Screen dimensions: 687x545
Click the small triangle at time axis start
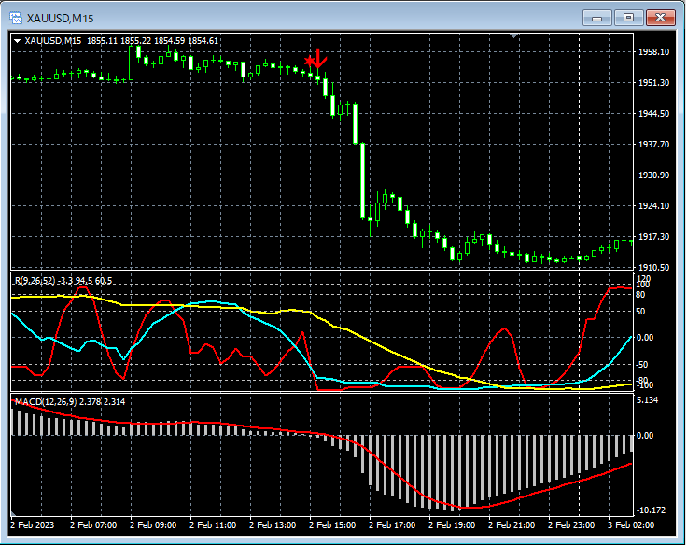[14, 514]
